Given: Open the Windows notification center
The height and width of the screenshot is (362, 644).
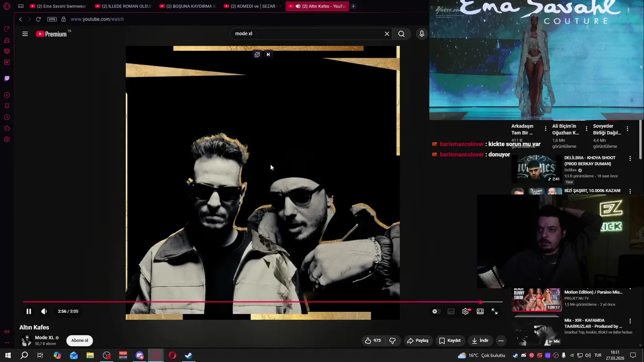Looking at the screenshot, I should [633, 355].
